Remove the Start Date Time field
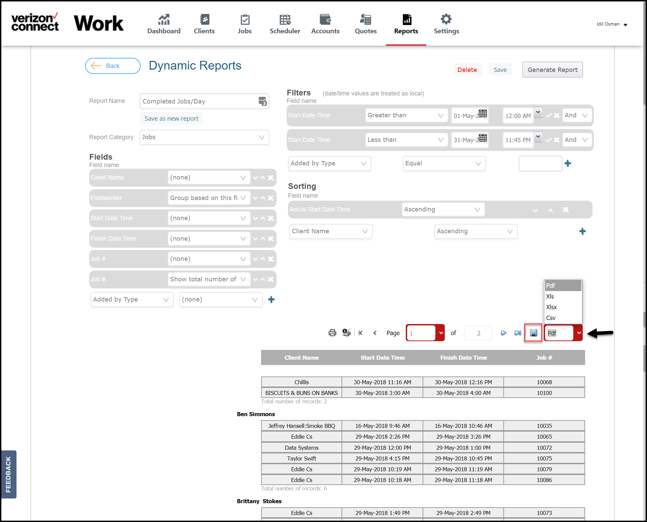 [271, 218]
